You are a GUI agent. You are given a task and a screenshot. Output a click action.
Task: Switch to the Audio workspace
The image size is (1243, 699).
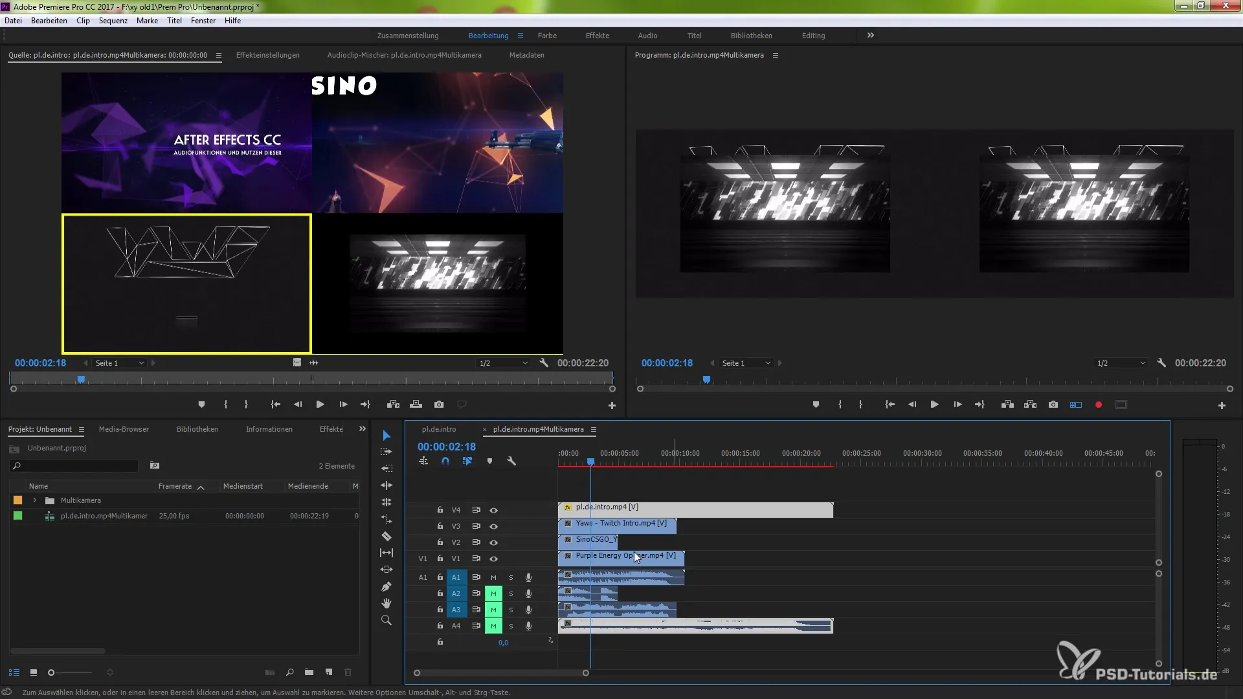[x=647, y=36]
